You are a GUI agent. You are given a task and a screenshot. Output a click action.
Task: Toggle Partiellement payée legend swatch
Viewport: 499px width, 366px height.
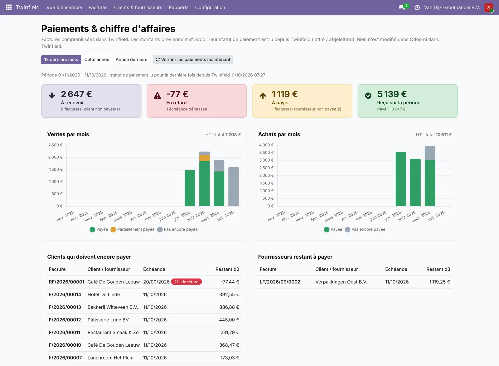point(113,229)
